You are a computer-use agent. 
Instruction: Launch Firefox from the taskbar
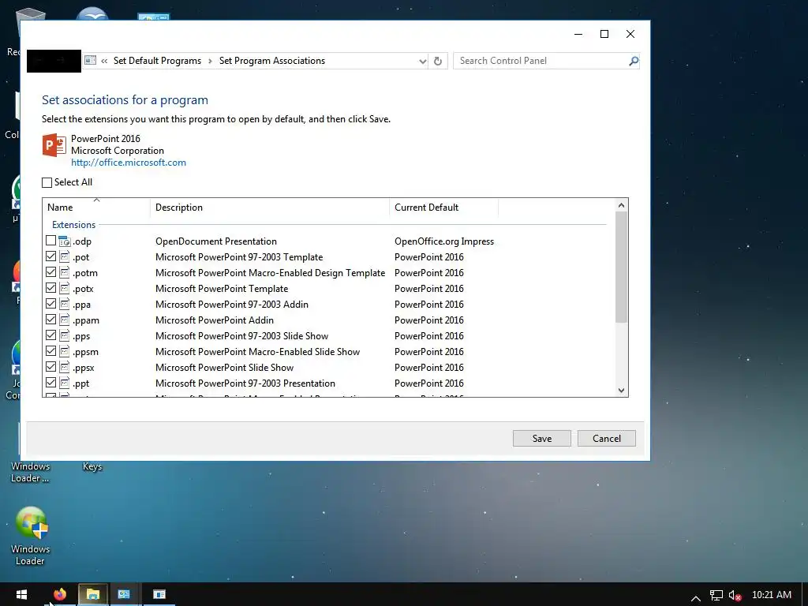[60, 594]
